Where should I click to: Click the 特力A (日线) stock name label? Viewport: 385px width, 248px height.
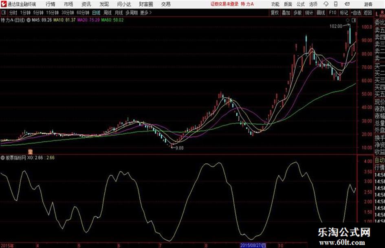13,20
